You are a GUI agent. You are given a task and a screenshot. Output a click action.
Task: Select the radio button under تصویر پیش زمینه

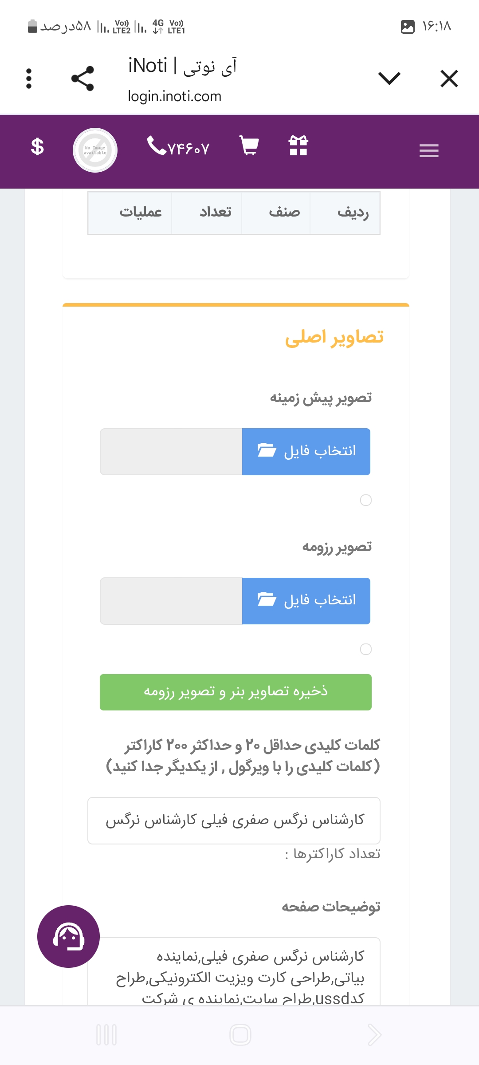(x=366, y=501)
